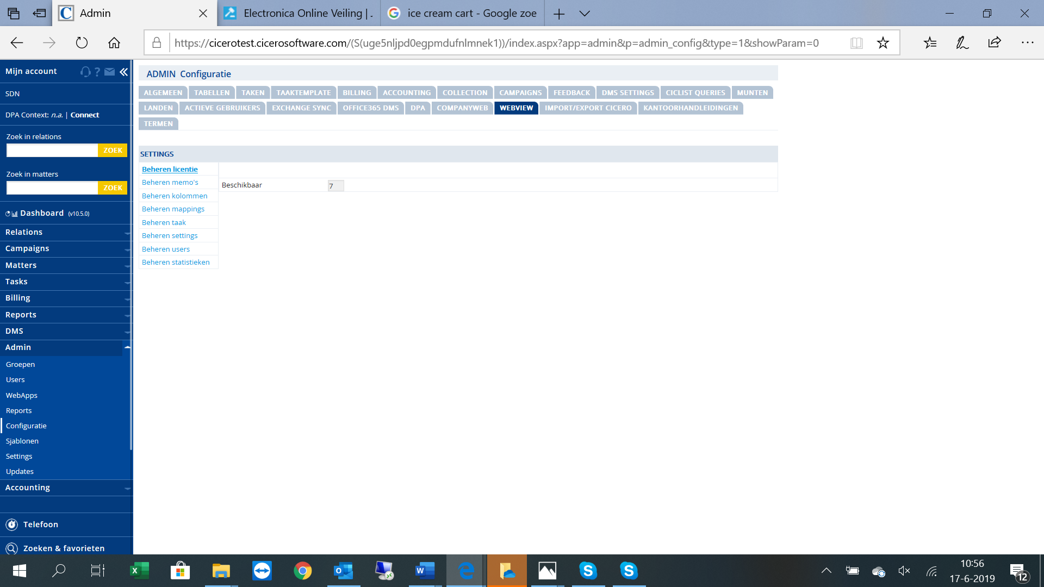Click in the Zoek in matters field

[x=52, y=188]
